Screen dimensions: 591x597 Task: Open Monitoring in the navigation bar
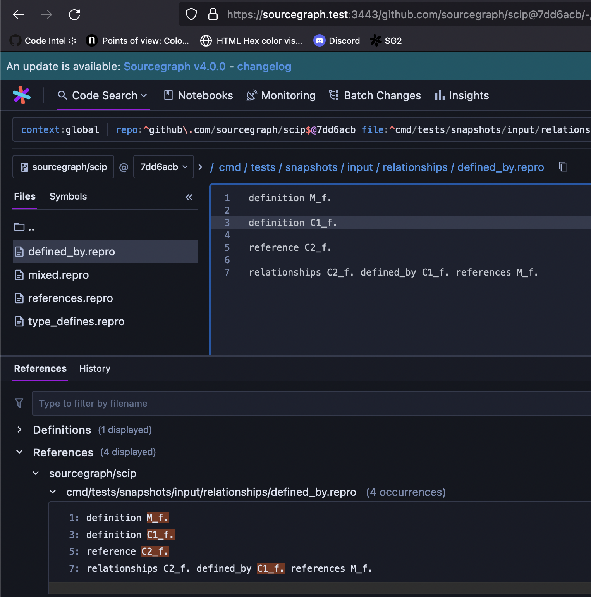click(281, 95)
